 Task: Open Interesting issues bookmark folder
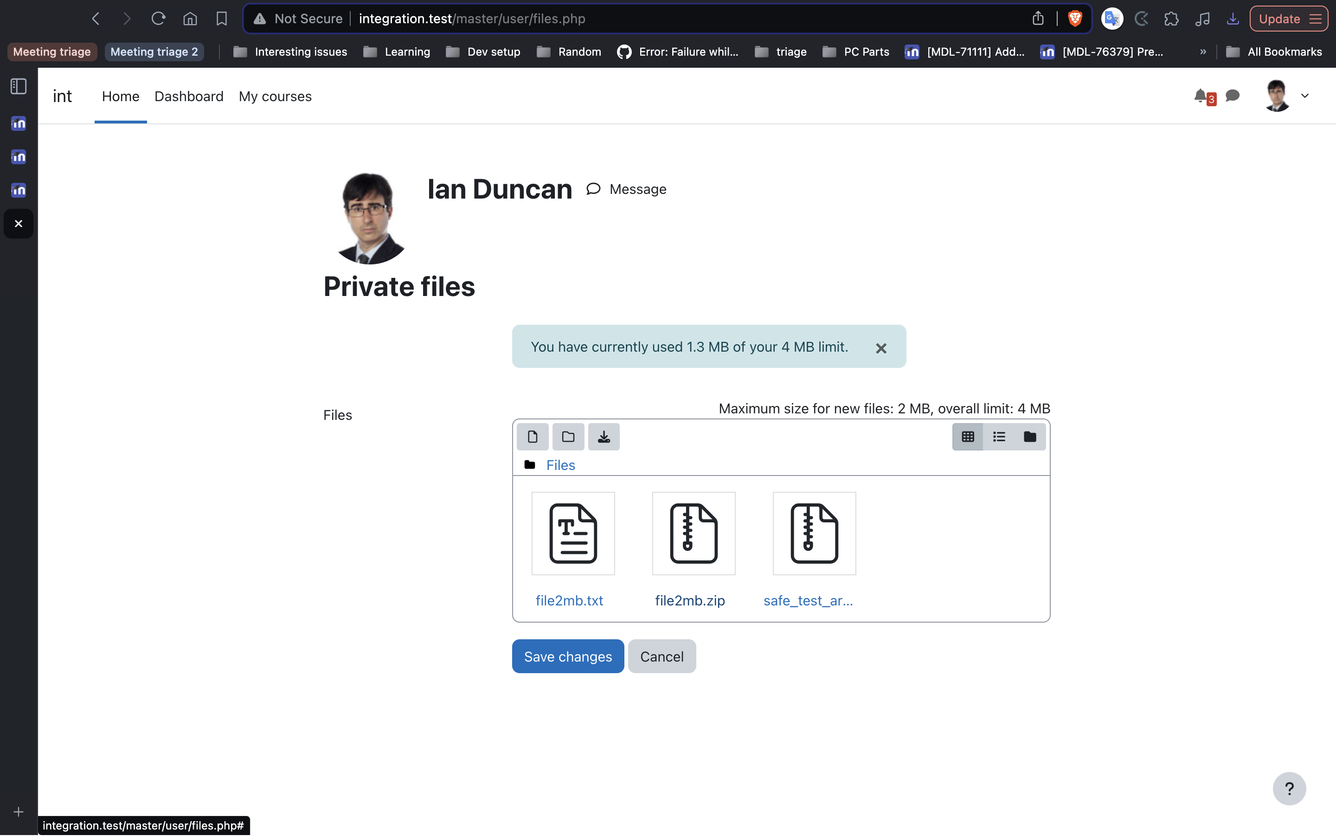290,51
